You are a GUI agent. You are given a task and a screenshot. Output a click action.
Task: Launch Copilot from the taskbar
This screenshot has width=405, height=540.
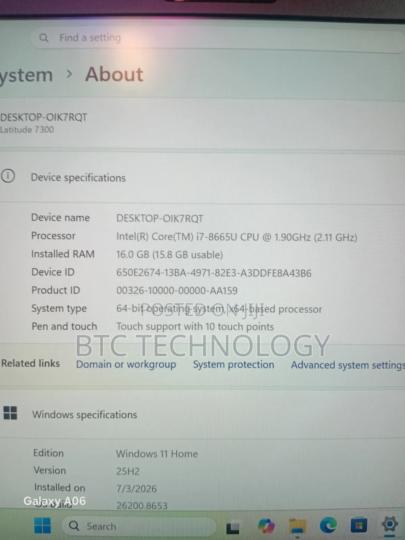click(x=266, y=526)
